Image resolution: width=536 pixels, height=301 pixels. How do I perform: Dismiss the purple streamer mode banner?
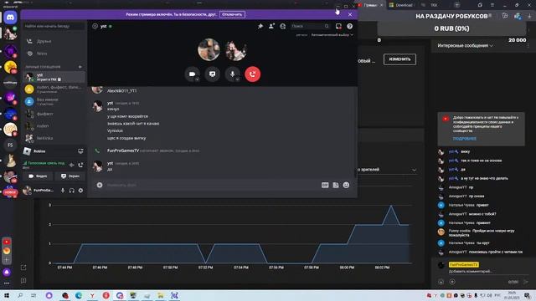tap(350, 15)
